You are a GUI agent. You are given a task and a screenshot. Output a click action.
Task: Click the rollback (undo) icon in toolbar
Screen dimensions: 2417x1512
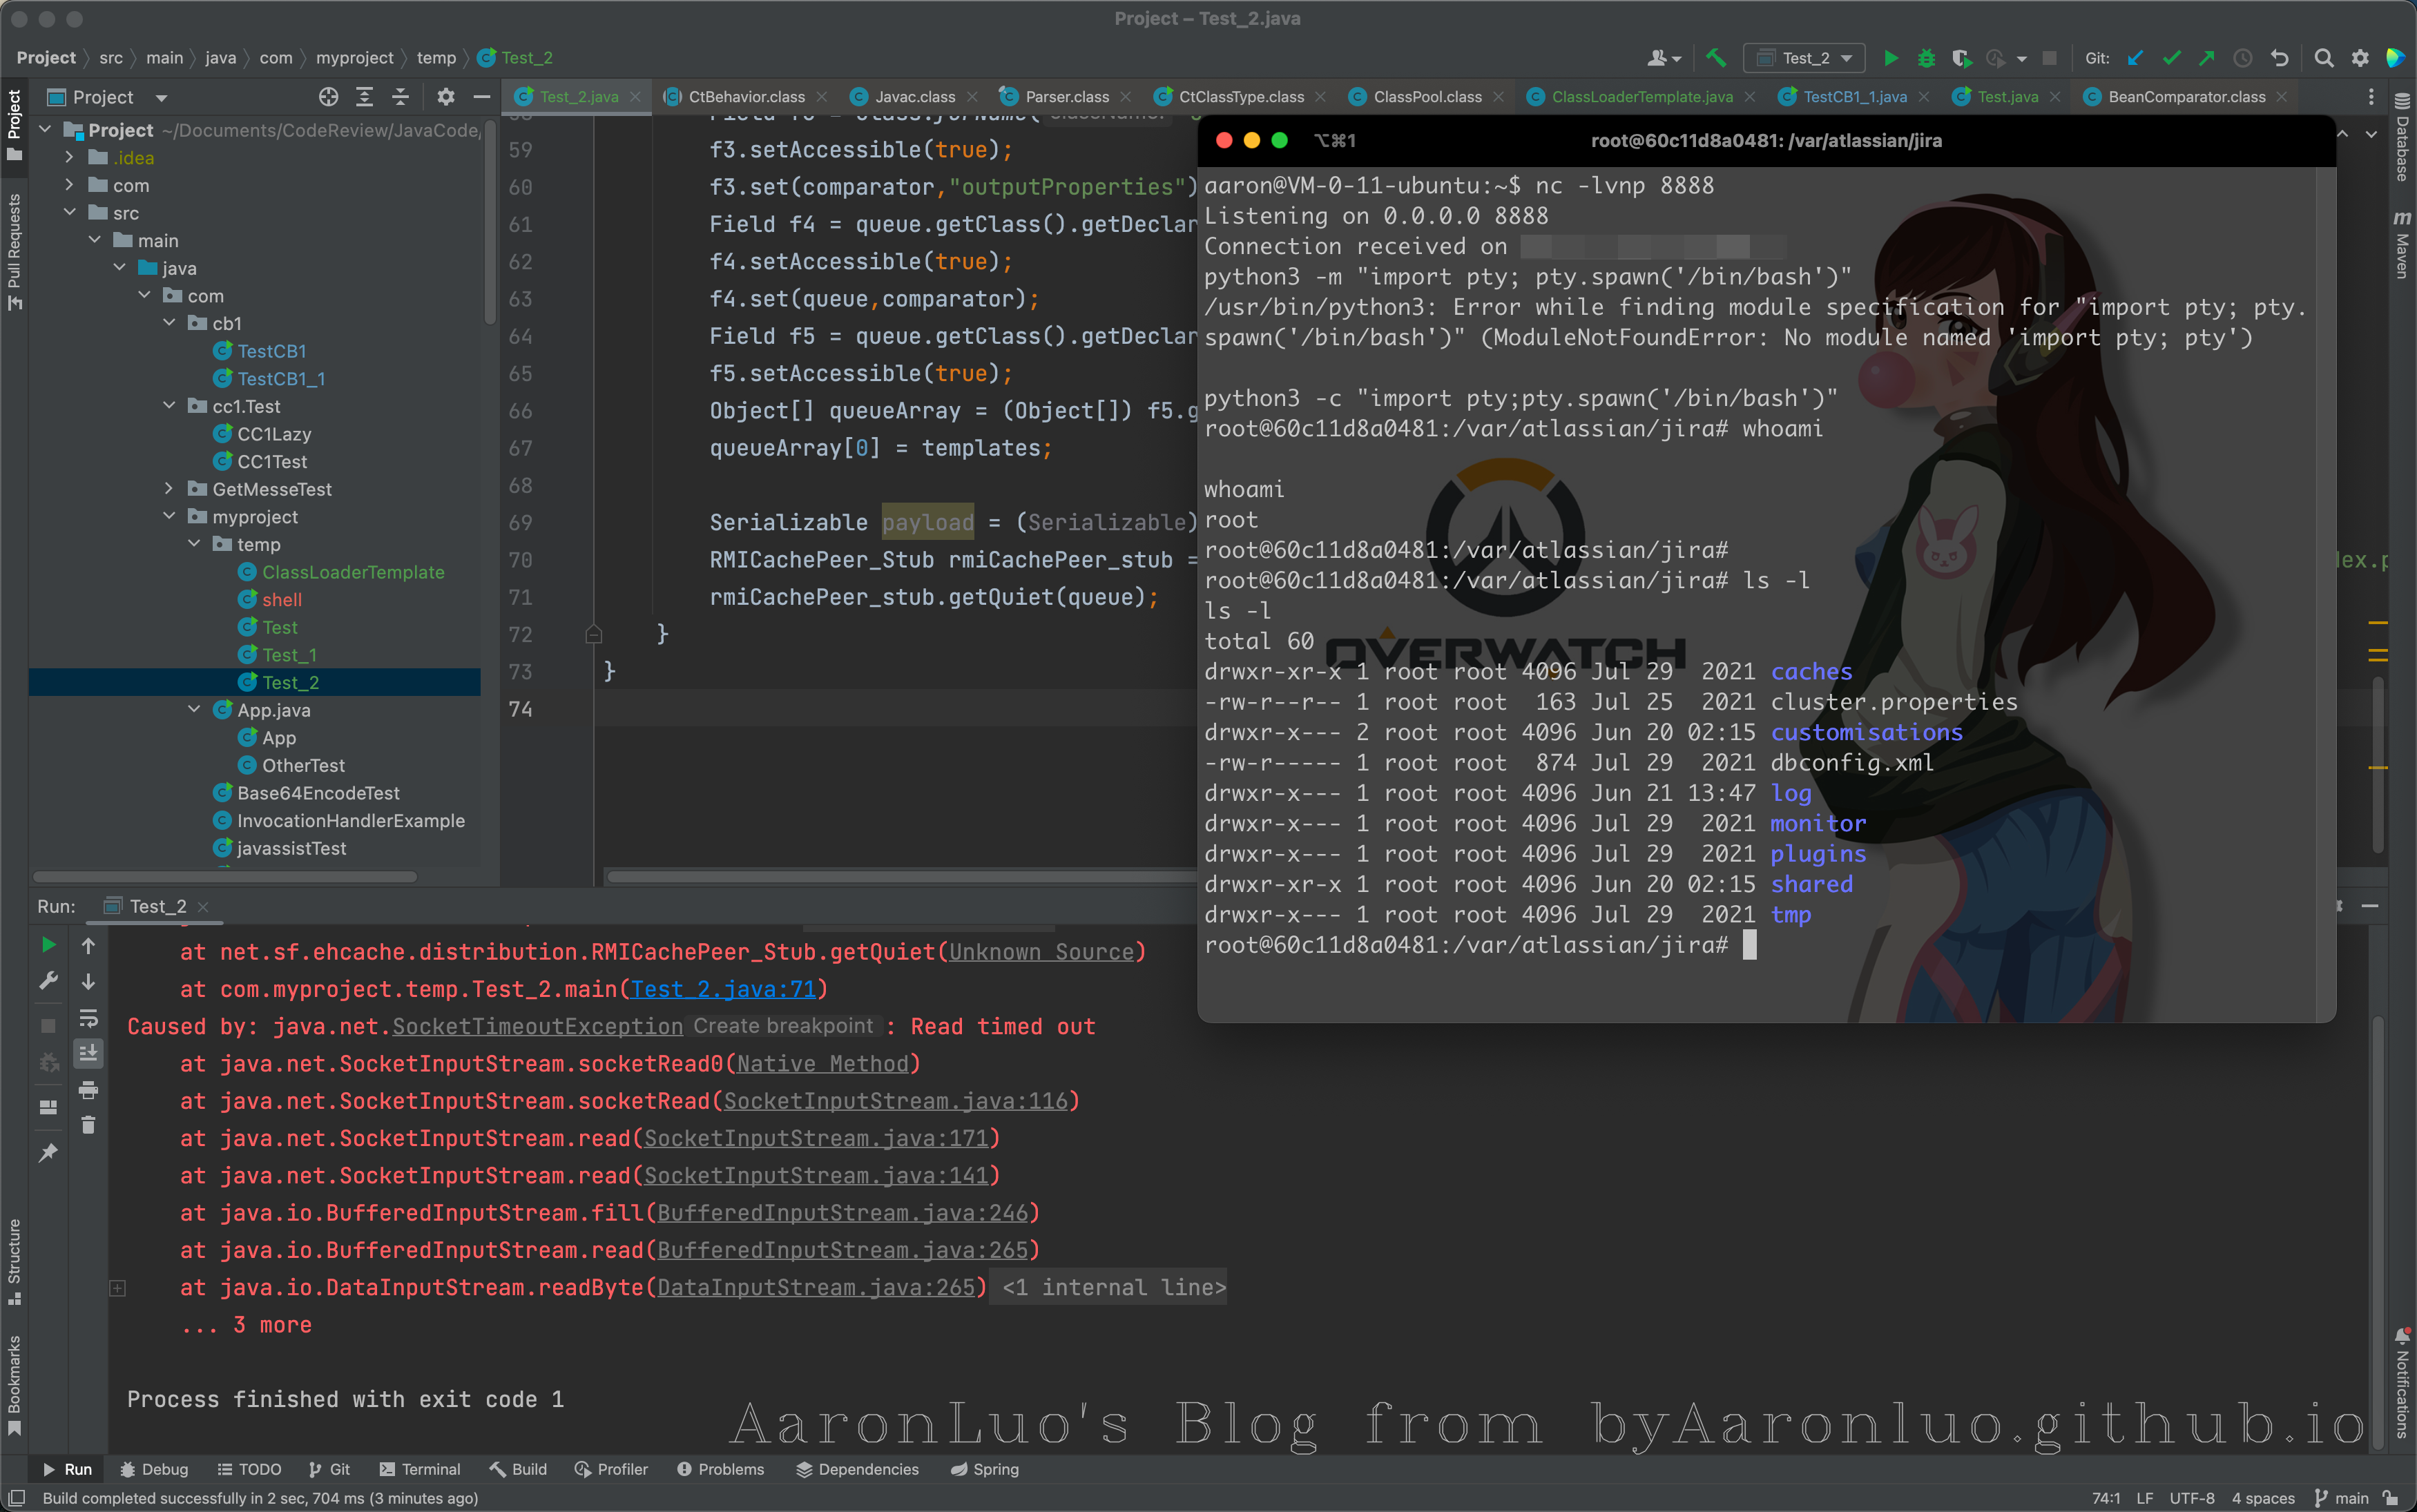pyautogui.click(x=2279, y=58)
